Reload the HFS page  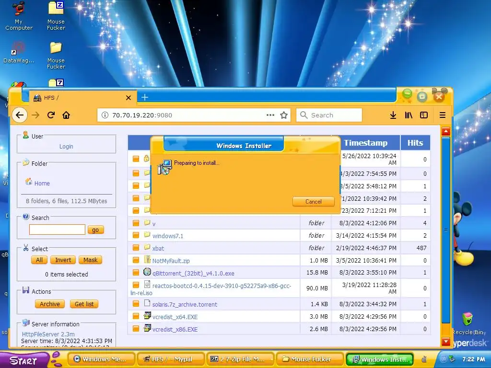click(51, 115)
